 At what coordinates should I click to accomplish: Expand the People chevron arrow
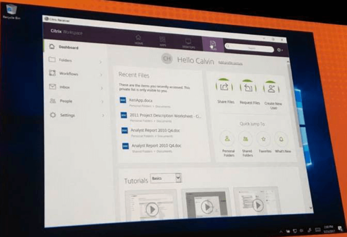point(102,102)
